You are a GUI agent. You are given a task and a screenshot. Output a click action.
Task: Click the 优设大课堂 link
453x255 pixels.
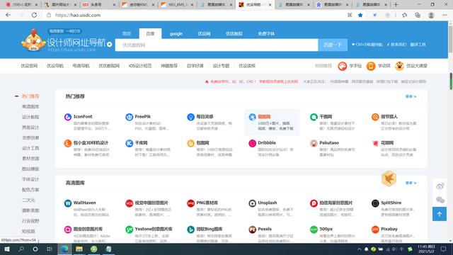(411, 66)
